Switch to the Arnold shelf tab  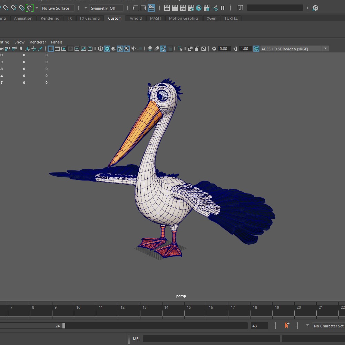(136, 18)
